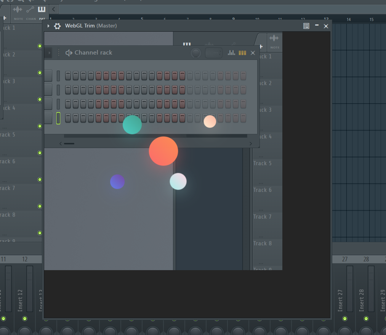Mute Track 3 in the main playlist
386x335 pixels.
[x=40, y=99]
